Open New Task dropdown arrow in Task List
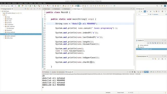 (141, 11)
